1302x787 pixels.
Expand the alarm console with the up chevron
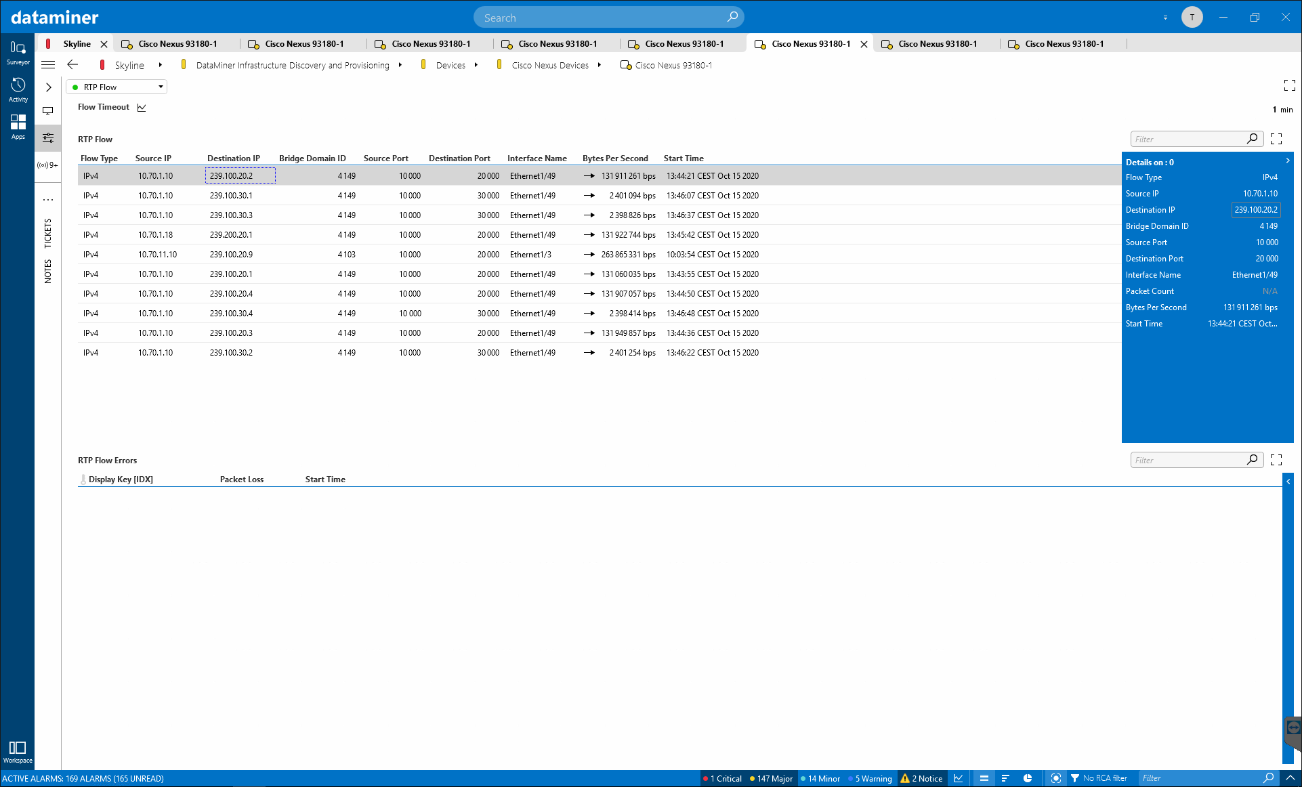point(1290,778)
